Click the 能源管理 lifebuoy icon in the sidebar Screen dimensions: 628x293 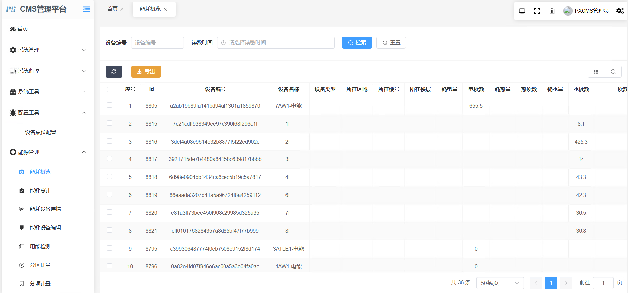pos(13,152)
